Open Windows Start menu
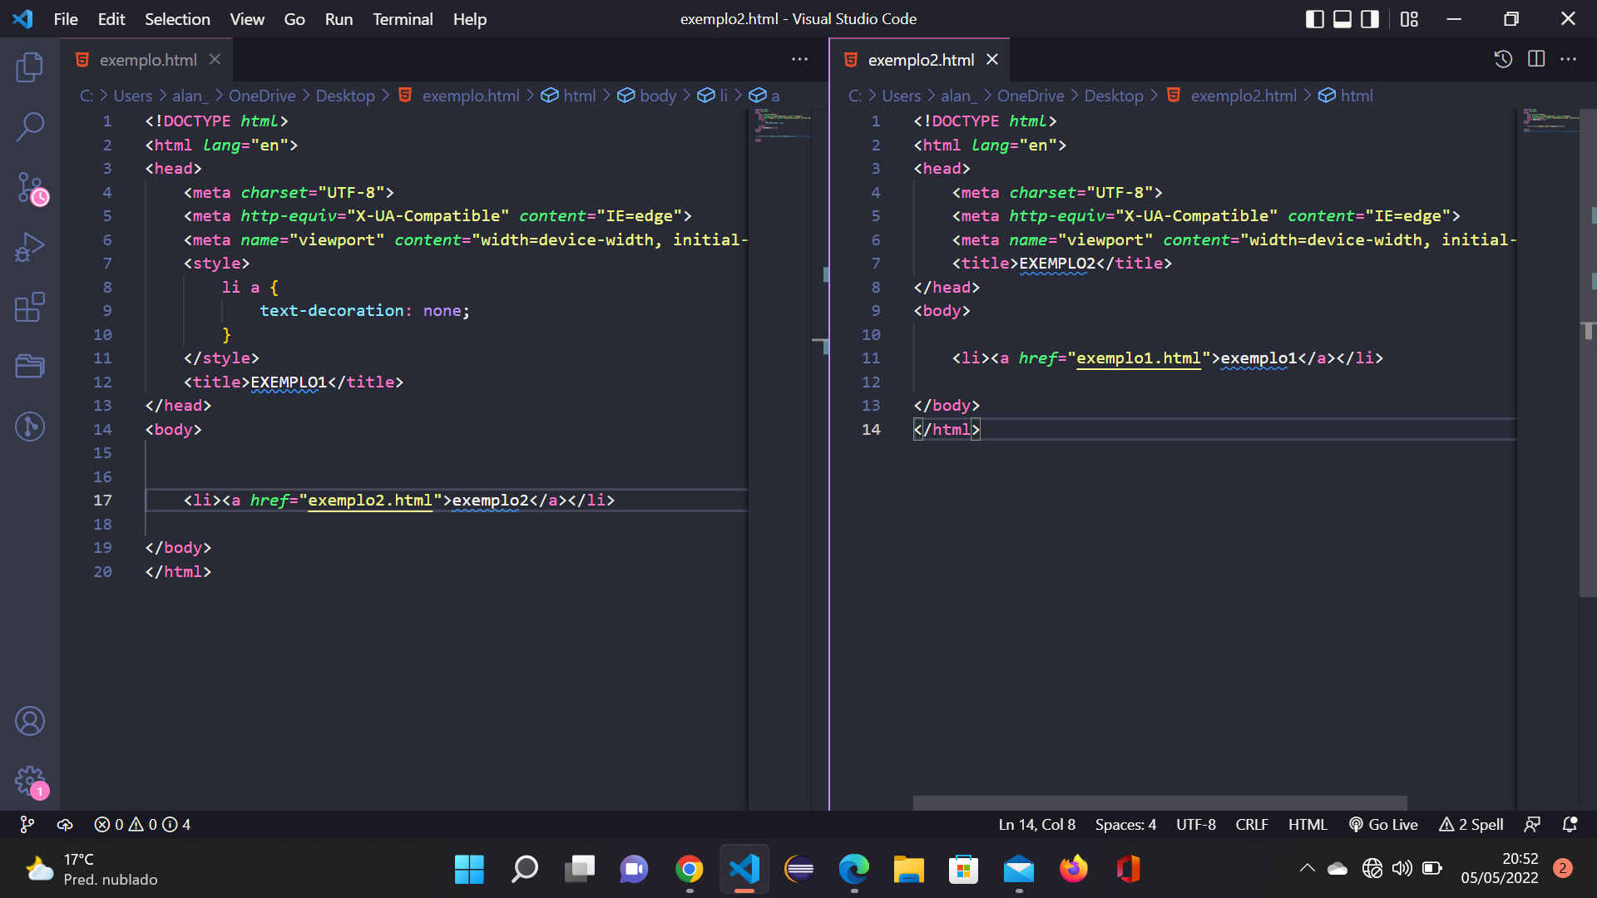 (469, 870)
